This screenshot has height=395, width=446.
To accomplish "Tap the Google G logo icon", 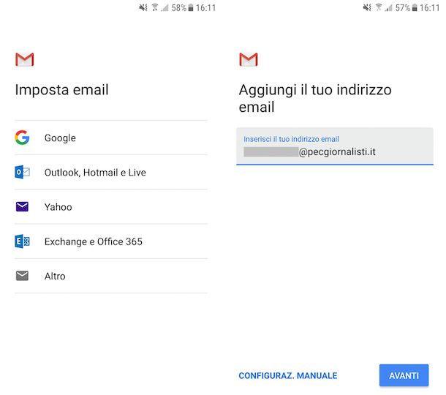I will point(22,138).
